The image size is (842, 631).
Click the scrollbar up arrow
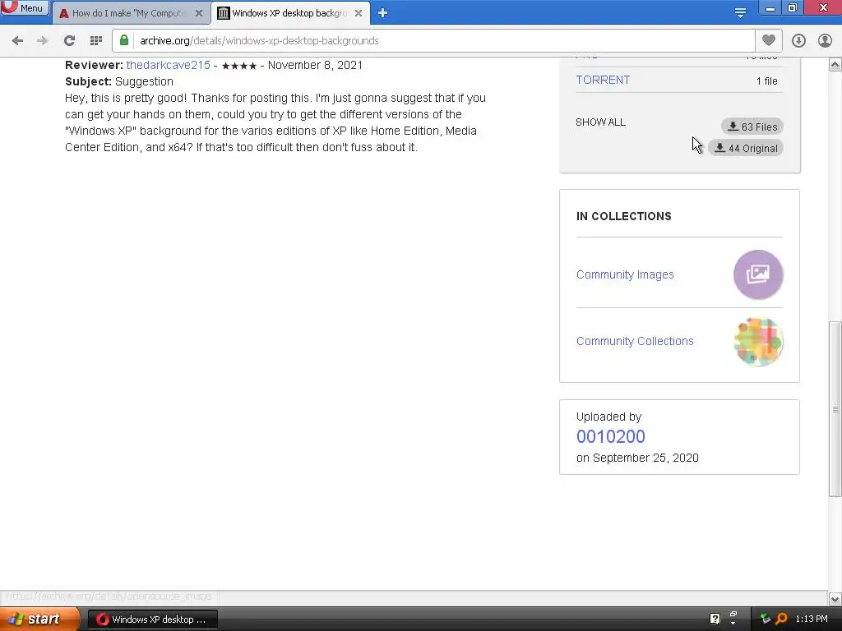point(835,65)
